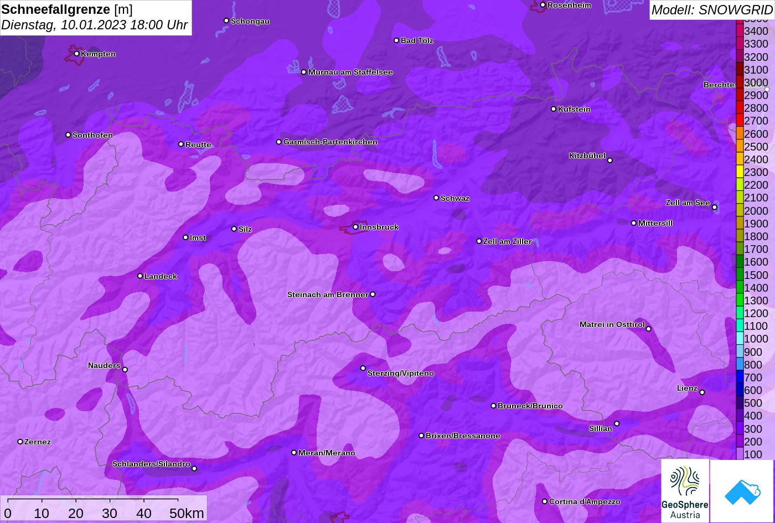Select the Matrei in Osttirol marker dot
This screenshot has height=523, width=775.
[x=649, y=329]
